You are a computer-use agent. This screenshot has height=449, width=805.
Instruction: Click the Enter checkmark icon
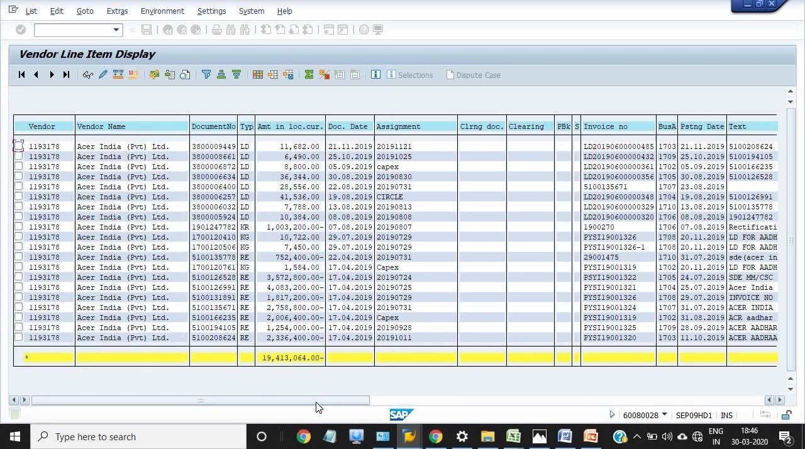(21, 30)
